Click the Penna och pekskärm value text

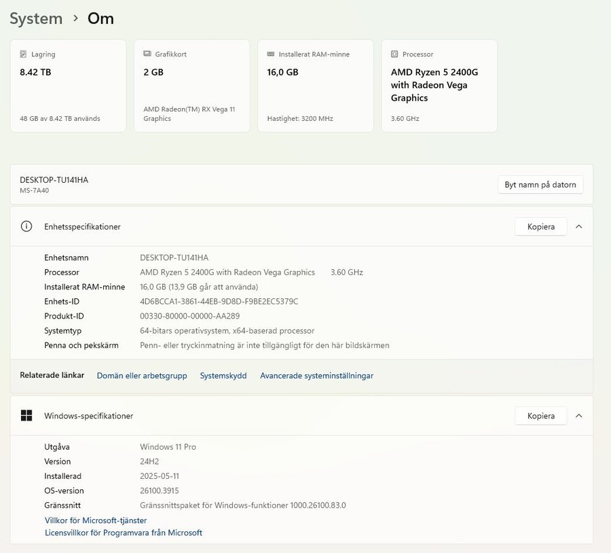(x=265, y=346)
